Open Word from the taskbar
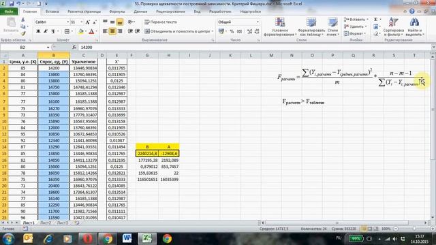The width and height of the screenshot is (436, 245). click(127, 239)
